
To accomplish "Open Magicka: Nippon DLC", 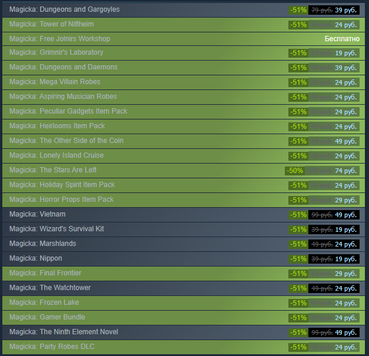I will (184, 258).
